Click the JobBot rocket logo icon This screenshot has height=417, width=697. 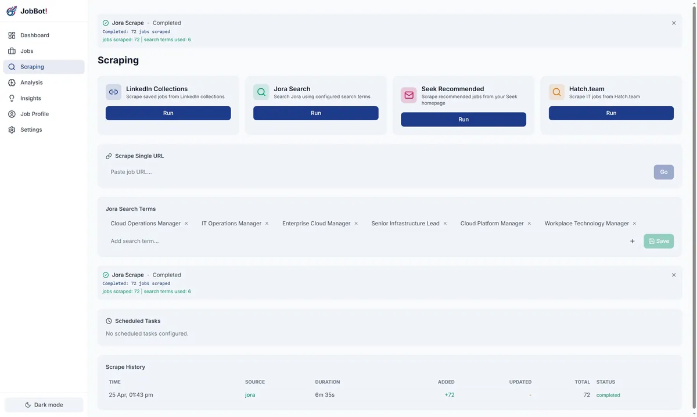tap(12, 11)
